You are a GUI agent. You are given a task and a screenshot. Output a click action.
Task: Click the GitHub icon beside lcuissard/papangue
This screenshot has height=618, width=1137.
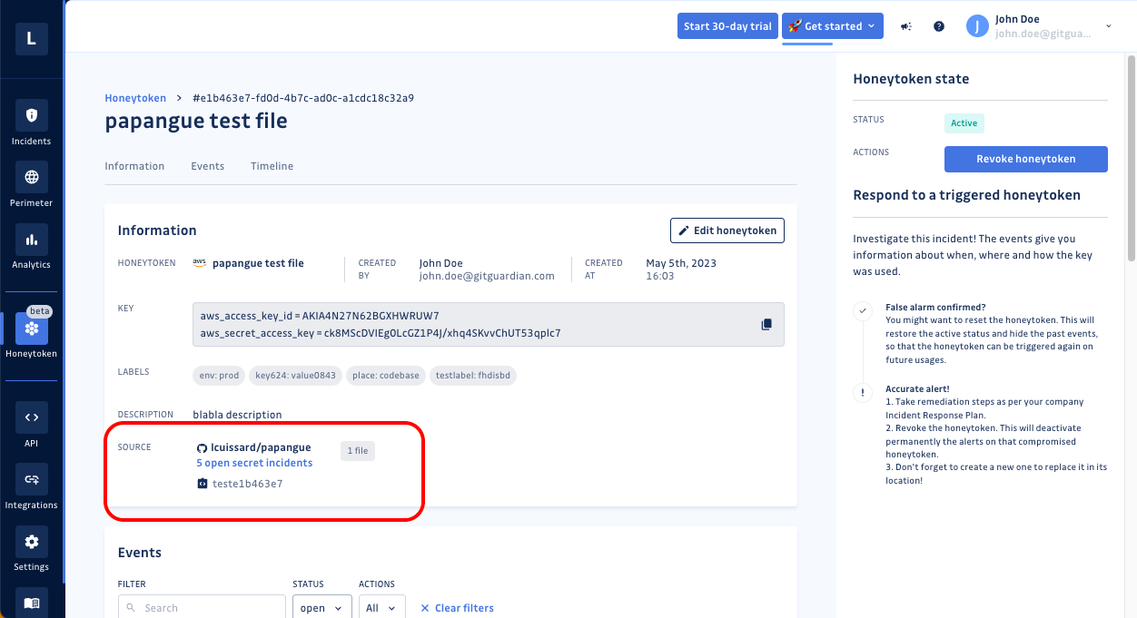coord(202,446)
